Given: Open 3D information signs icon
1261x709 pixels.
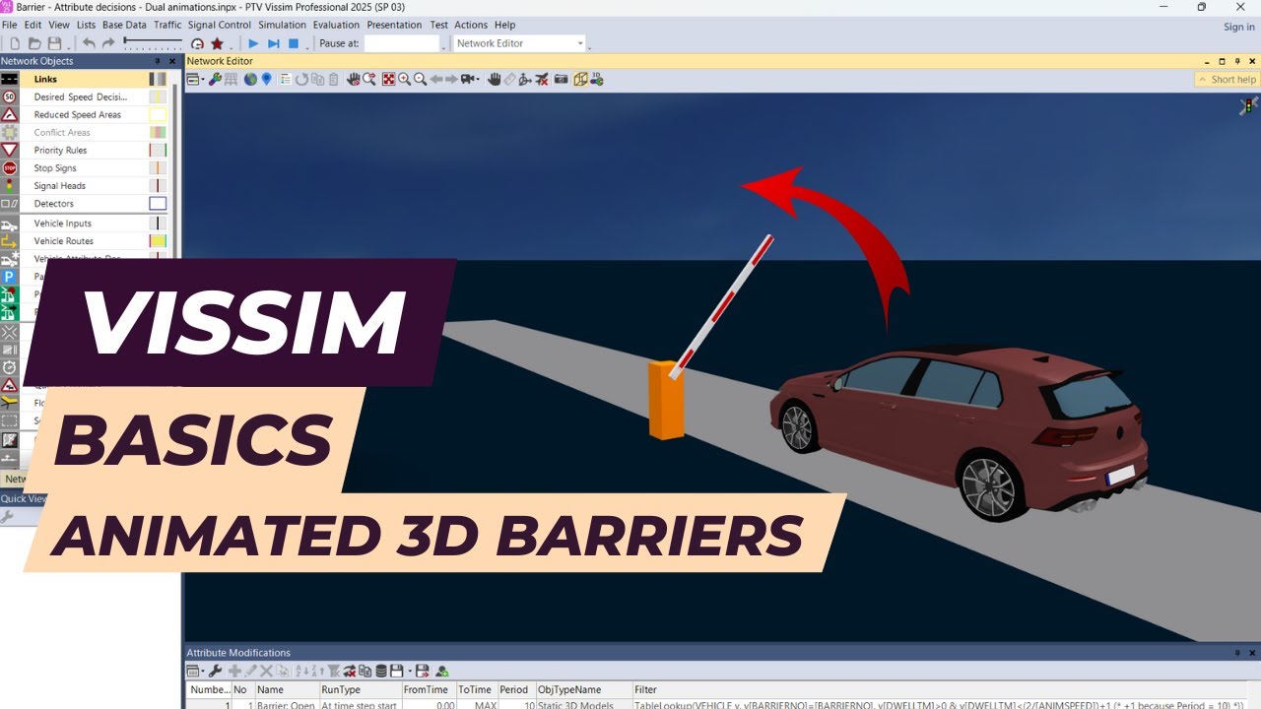Looking at the screenshot, I should 596,80.
